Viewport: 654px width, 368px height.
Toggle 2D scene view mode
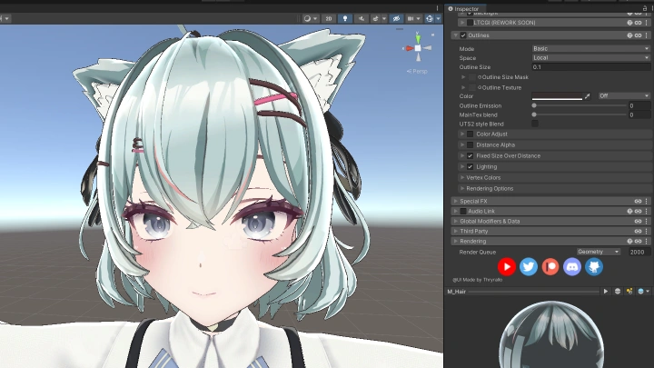pyautogui.click(x=330, y=17)
